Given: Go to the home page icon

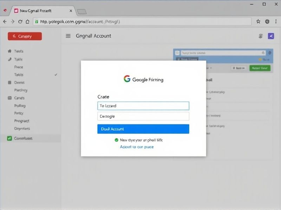Looking at the screenshot, I should [x=27, y=22].
